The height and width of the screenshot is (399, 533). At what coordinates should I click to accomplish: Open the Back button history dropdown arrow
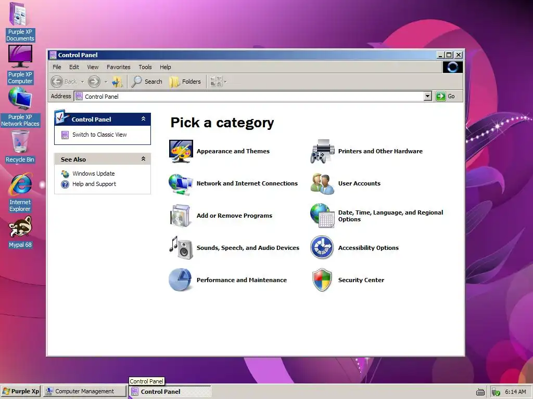click(x=82, y=82)
